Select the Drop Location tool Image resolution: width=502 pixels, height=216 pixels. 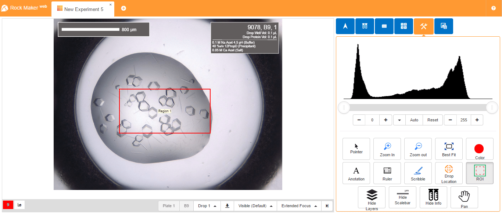tap(449, 173)
